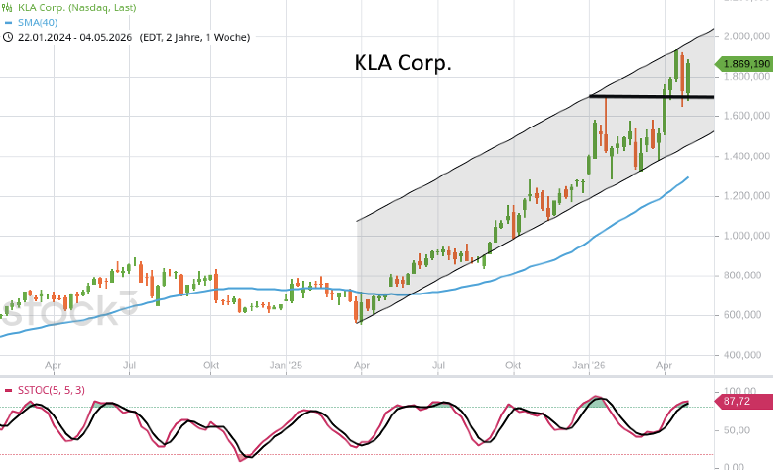773x470 pixels.
Task: Click the April 2026 'Apr' time axis label
Action: click(664, 366)
